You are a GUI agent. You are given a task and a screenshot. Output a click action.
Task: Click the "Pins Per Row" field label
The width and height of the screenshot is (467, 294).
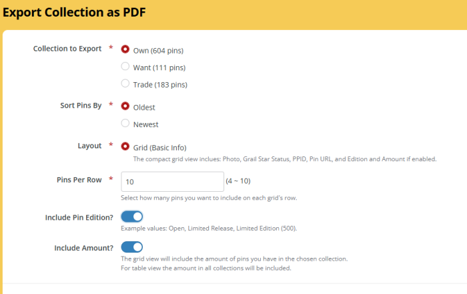pos(79,180)
